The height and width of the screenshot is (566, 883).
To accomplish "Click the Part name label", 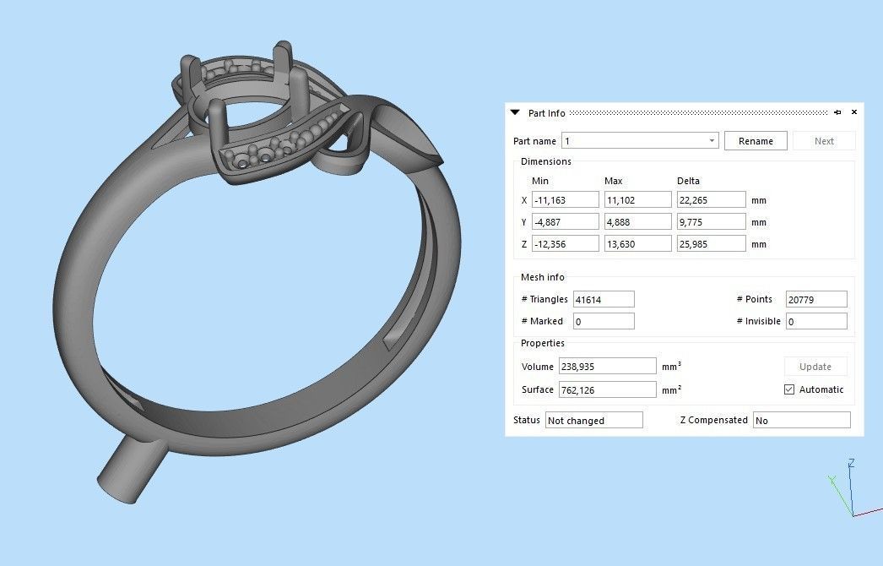I will (x=534, y=141).
